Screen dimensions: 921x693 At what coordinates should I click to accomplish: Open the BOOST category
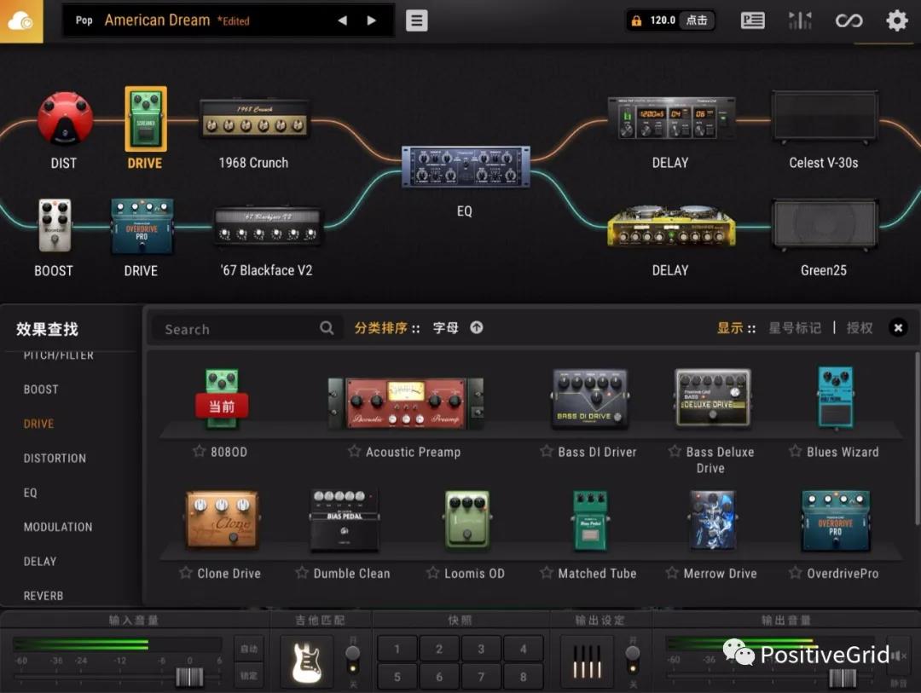click(41, 390)
